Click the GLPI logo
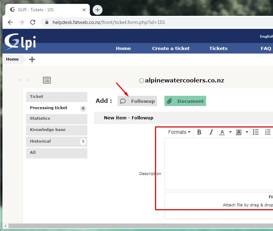Viewport: 273px width, 231px height. point(20,41)
